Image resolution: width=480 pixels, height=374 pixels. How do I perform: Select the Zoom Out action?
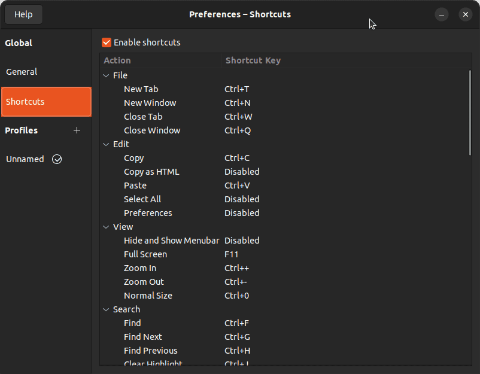144,282
